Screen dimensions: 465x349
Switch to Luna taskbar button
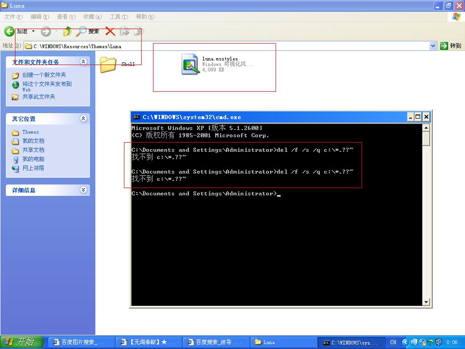[283, 342]
